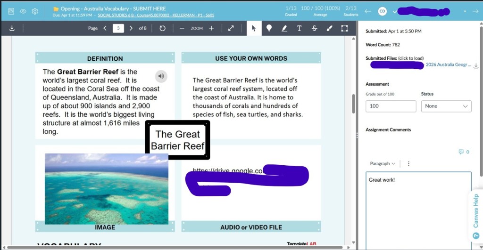
Task: Select the point annotation pin tool
Action: point(269,28)
